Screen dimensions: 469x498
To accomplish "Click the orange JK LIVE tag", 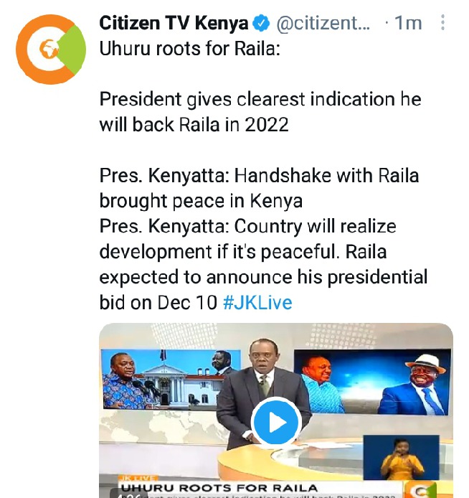I will (x=138, y=478).
